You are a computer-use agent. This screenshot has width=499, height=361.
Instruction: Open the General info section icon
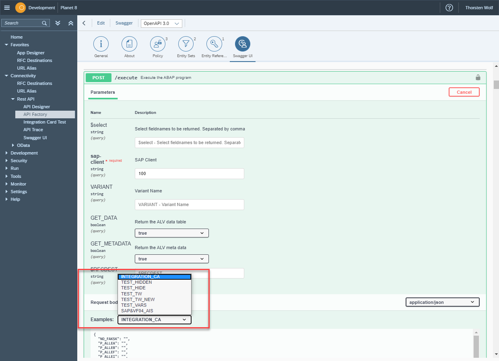click(101, 44)
